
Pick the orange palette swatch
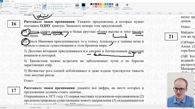[101, 4]
